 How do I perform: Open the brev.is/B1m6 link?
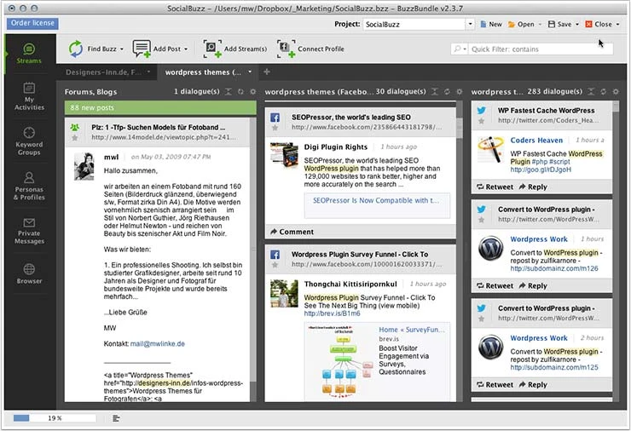click(332, 313)
